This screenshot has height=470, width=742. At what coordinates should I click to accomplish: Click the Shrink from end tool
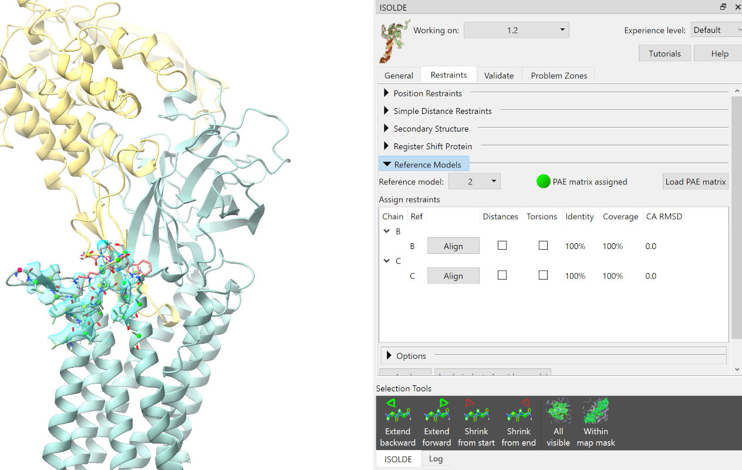click(519, 422)
